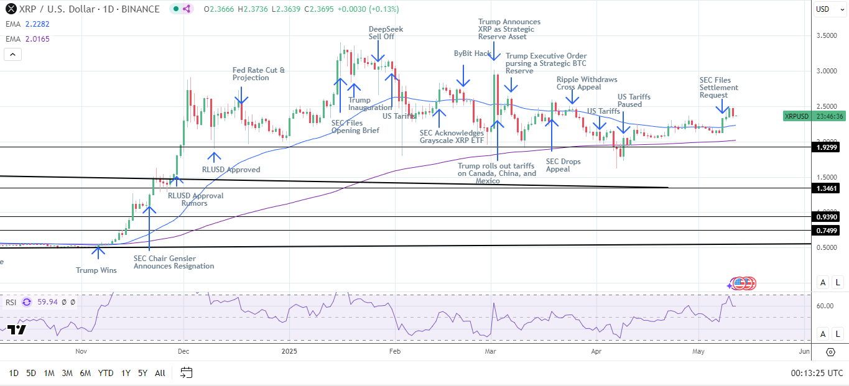The height and width of the screenshot is (386, 849).
Task: Select the RSI indicator legend label
Action: coord(11,303)
